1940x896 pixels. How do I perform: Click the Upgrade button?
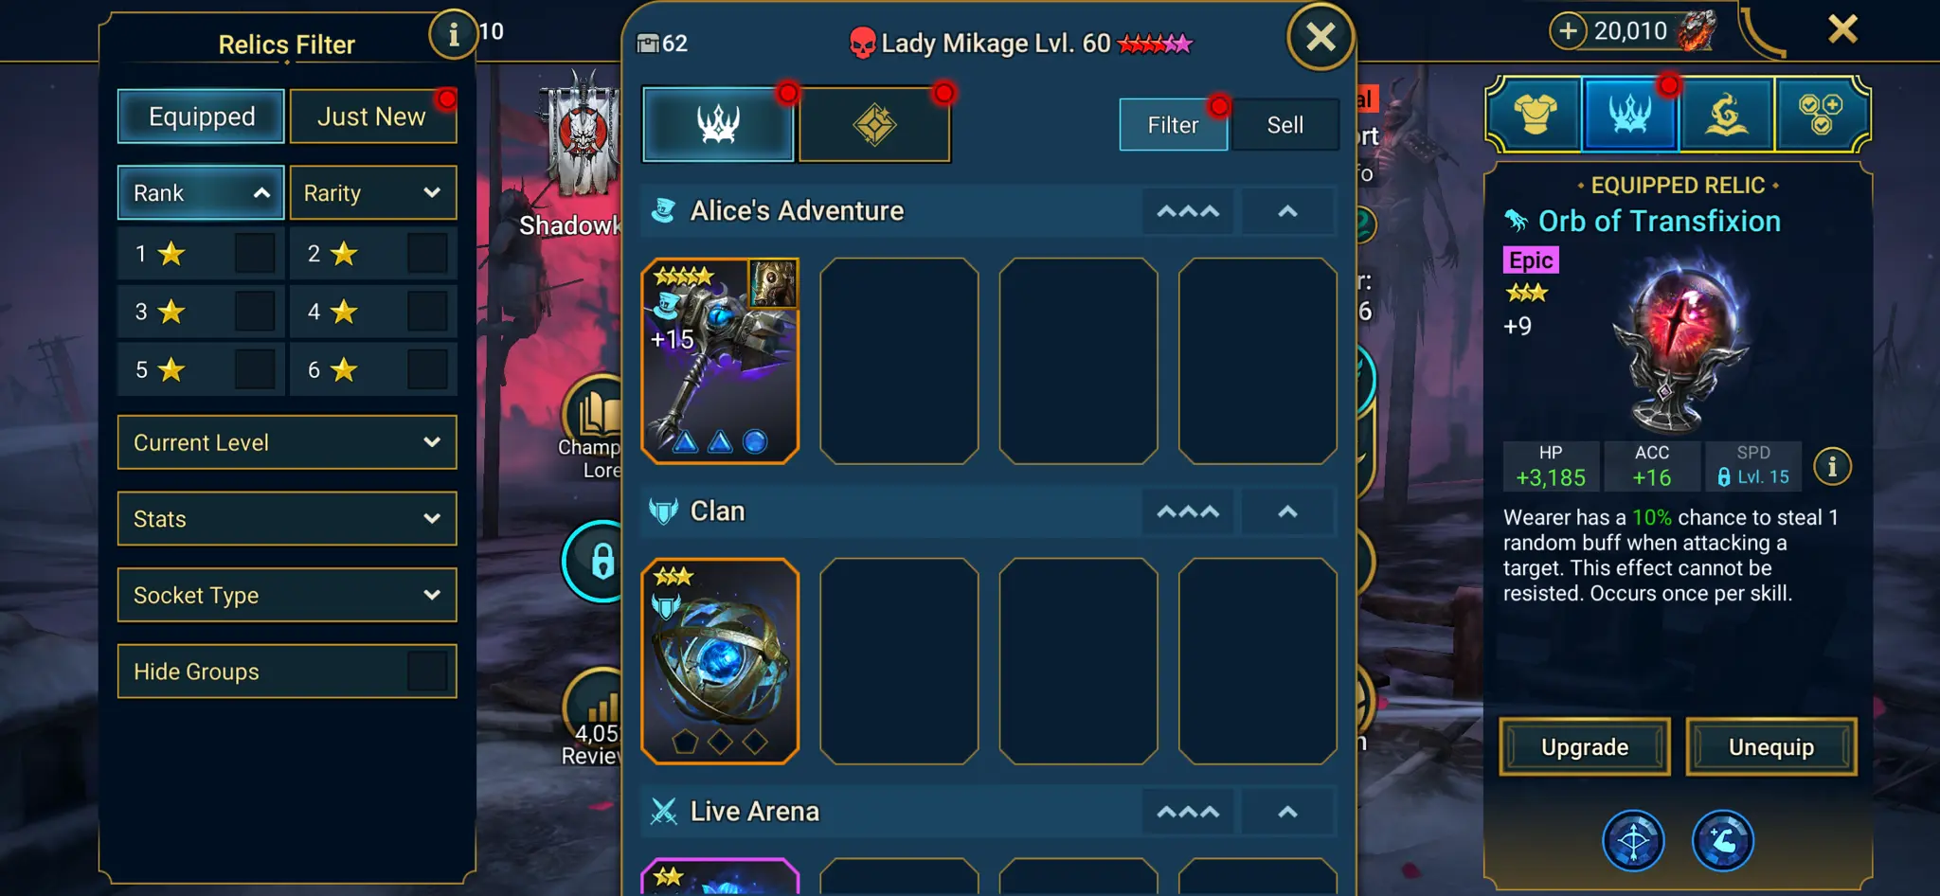coord(1585,747)
